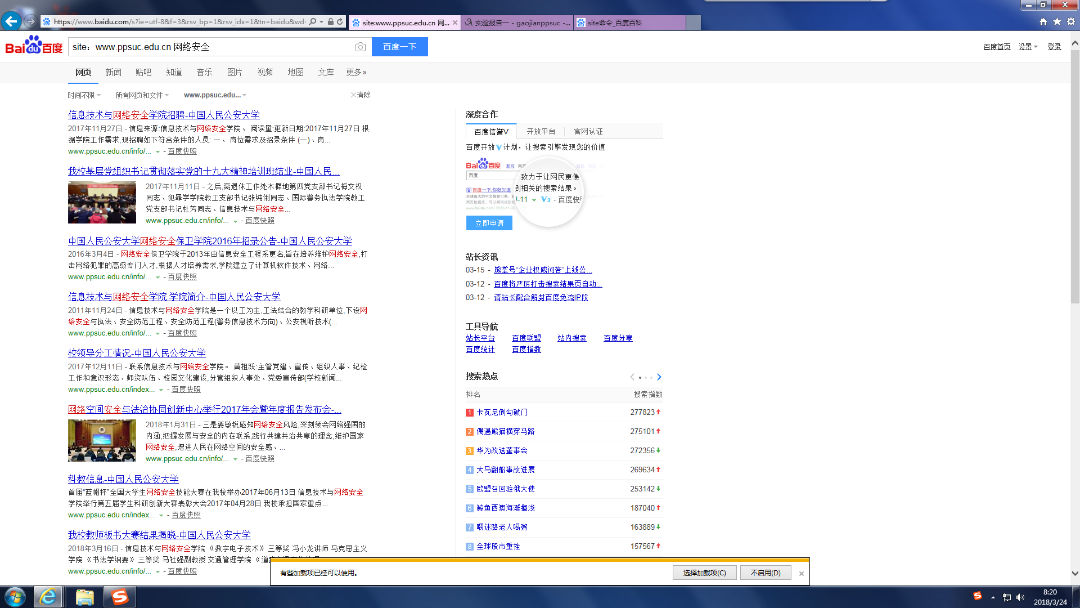Click the camera image-search icon
The width and height of the screenshot is (1080, 608).
[x=361, y=47]
